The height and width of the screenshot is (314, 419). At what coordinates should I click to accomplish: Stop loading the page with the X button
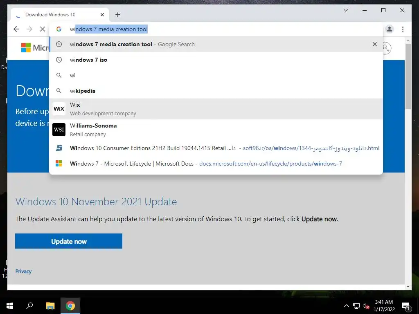point(43,29)
